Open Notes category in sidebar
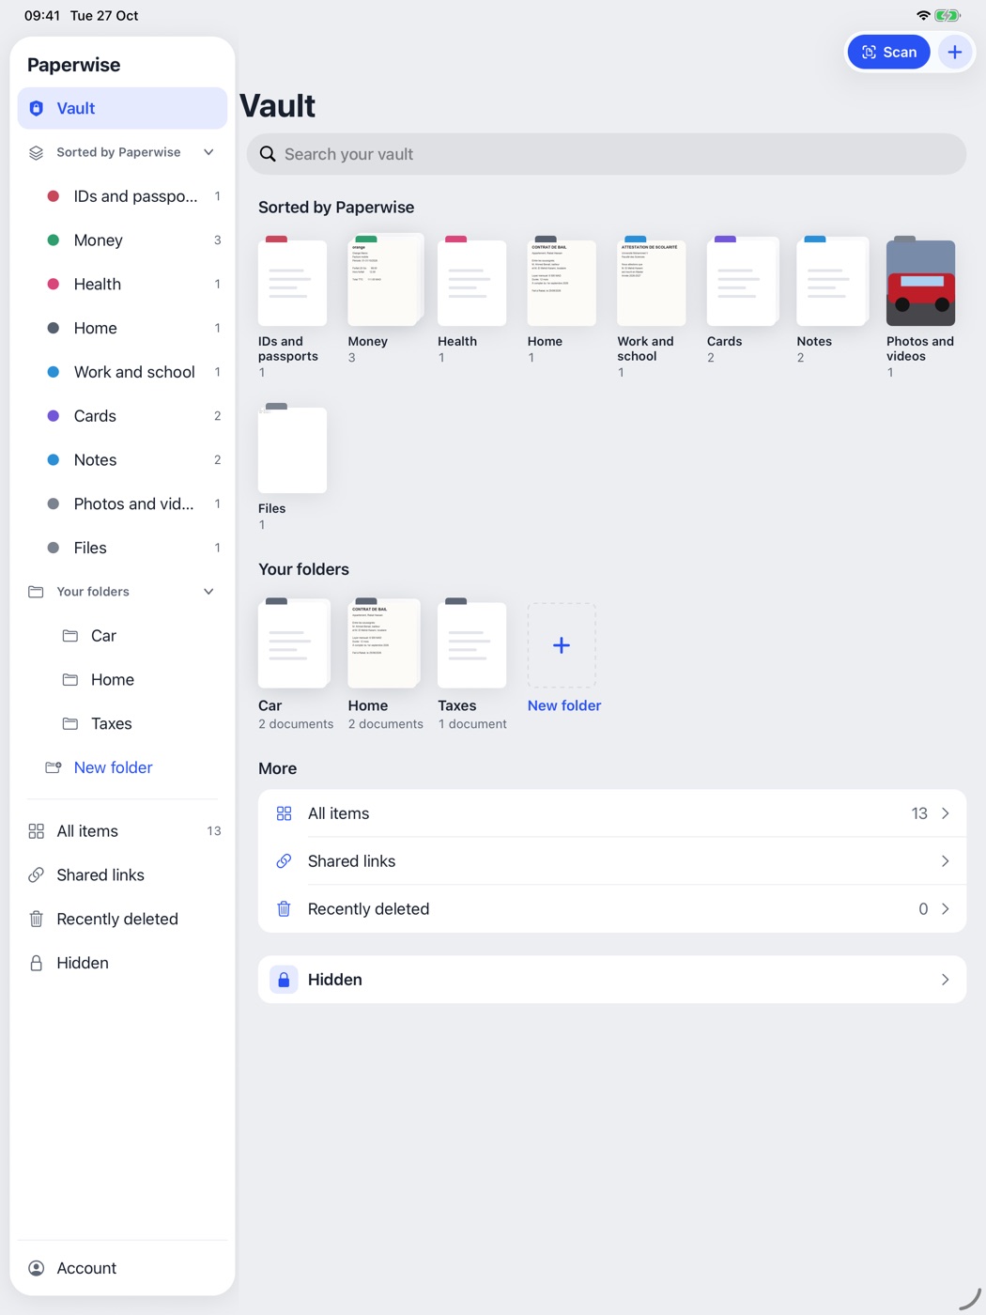 (123, 460)
